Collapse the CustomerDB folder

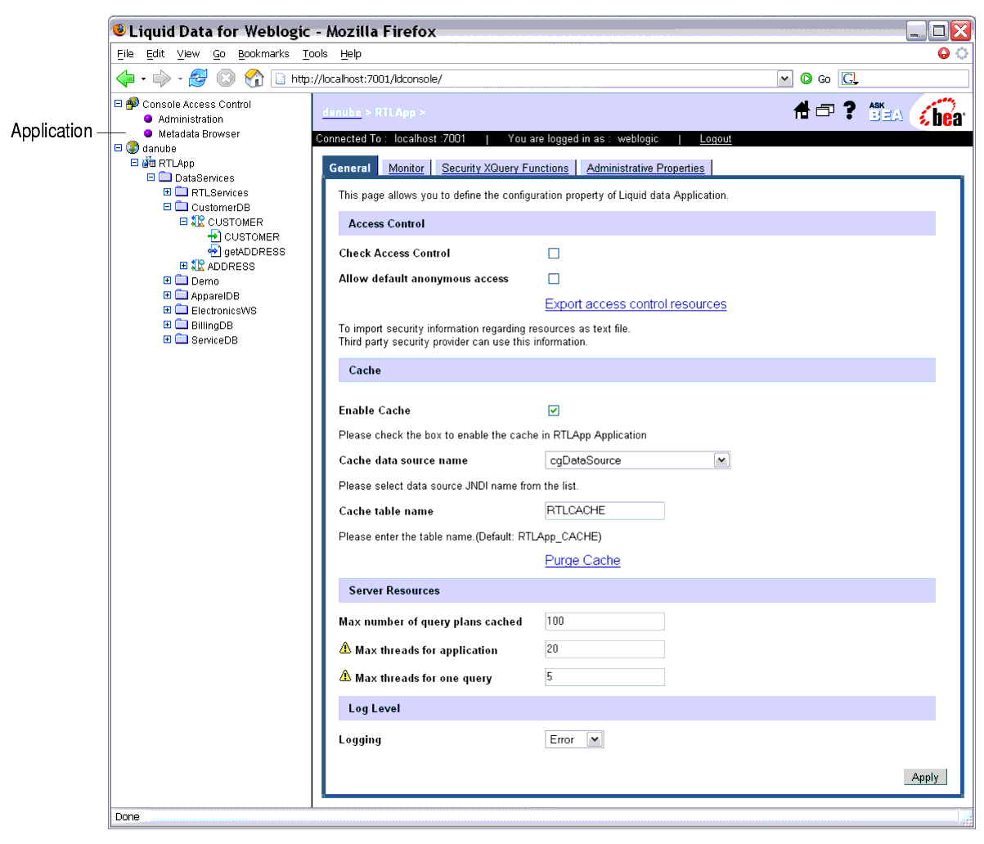167,207
